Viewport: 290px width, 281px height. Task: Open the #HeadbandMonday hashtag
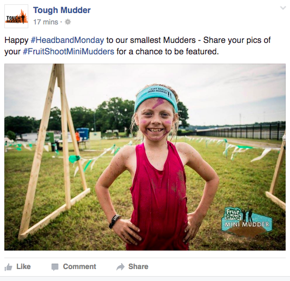[67, 40]
